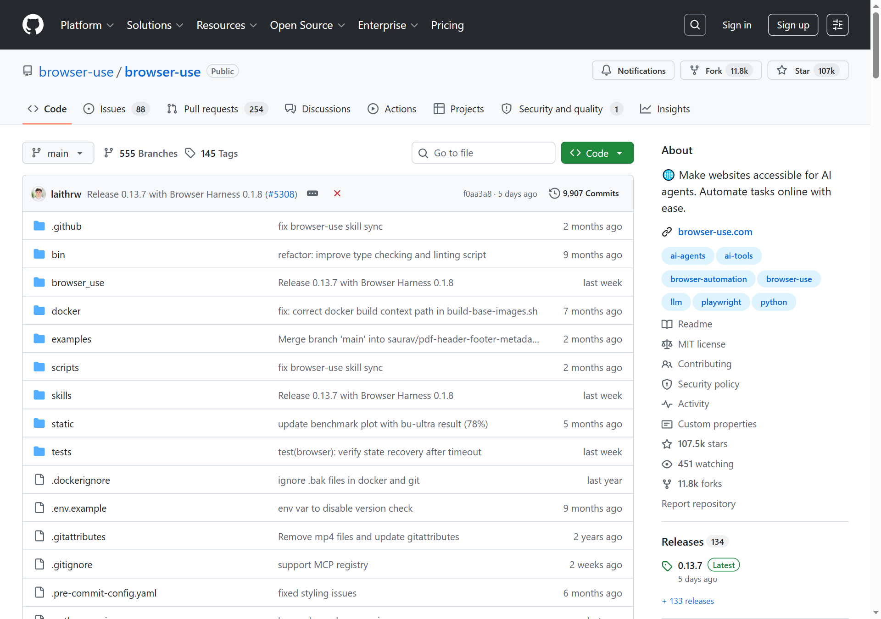Click the tests folder icon
This screenshot has width=881, height=619.
[x=39, y=452]
